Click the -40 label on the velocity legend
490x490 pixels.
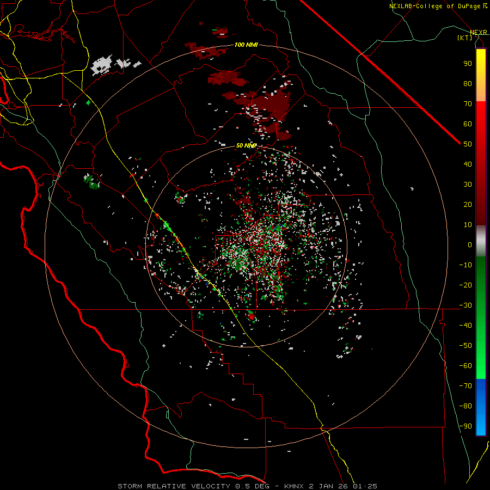pyautogui.click(x=465, y=326)
